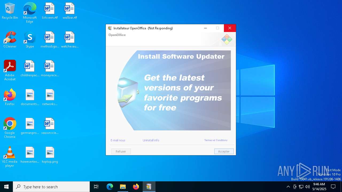Open the Uninstall info link

151,140
